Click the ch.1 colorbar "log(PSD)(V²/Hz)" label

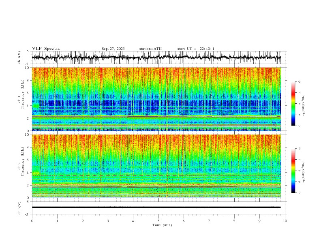[x=303, y=106]
